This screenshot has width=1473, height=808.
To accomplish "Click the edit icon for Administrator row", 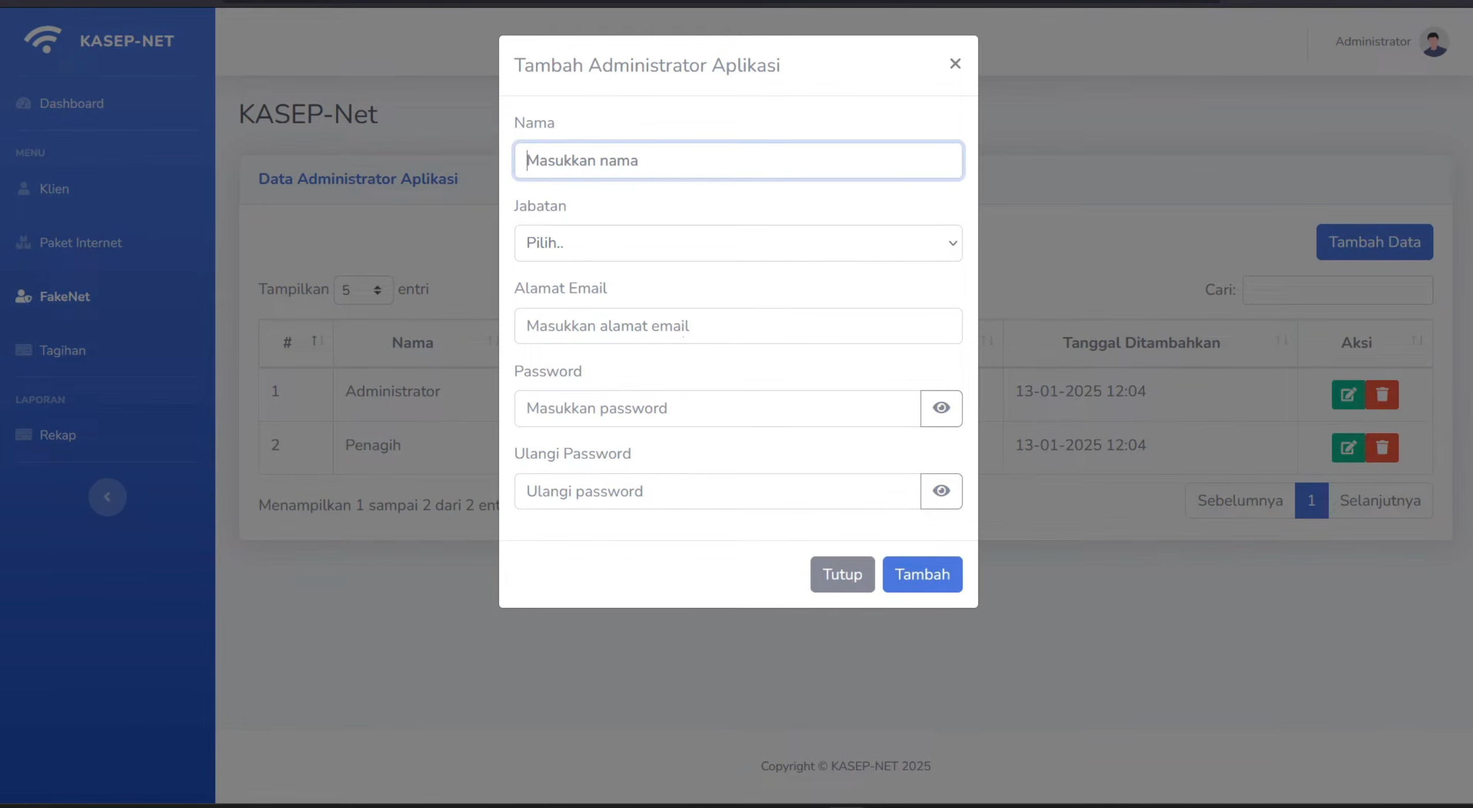I will [x=1348, y=395].
